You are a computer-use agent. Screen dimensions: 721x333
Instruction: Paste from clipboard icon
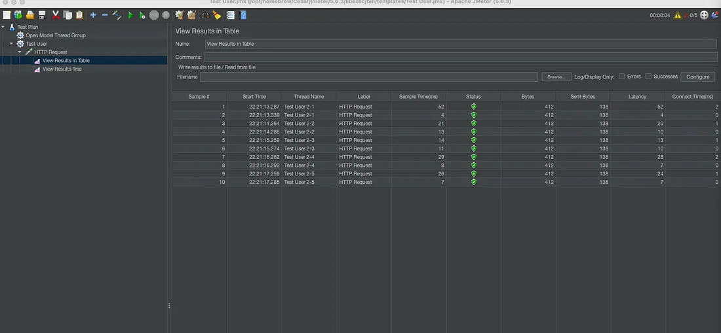[x=79, y=15]
